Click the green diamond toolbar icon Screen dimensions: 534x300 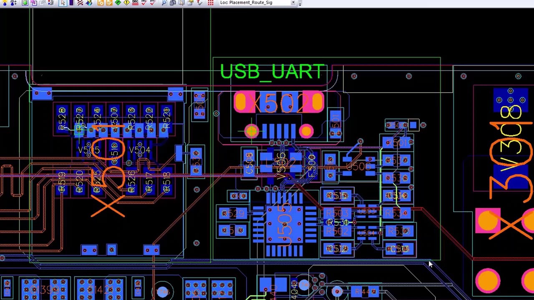tap(118, 2)
